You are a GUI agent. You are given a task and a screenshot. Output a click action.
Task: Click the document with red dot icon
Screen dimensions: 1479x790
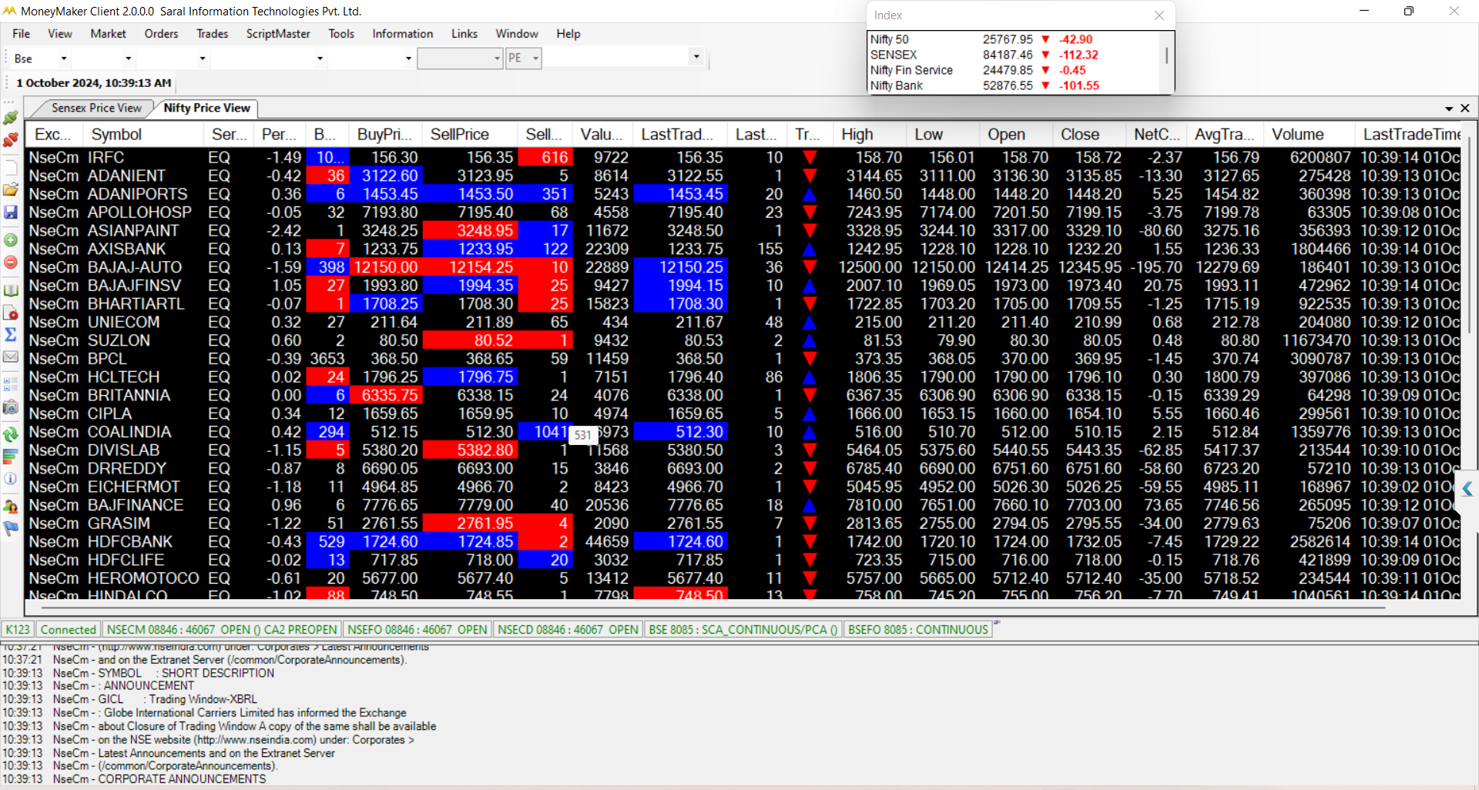(x=11, y=313)
